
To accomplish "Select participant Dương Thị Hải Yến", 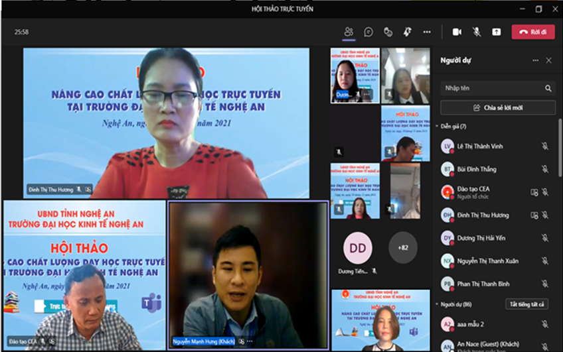I will coord(497,238).
